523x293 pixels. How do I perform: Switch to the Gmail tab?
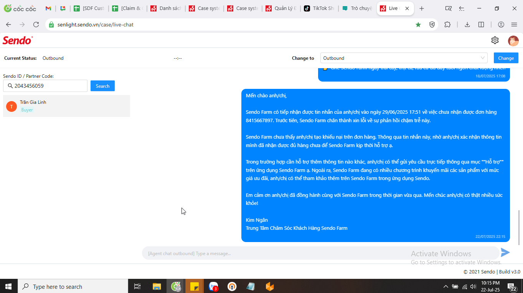48,8
